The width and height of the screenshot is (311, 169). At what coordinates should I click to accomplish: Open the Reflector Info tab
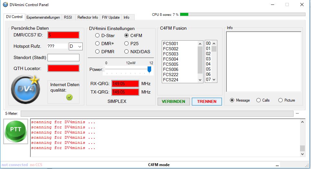[88, 17]
